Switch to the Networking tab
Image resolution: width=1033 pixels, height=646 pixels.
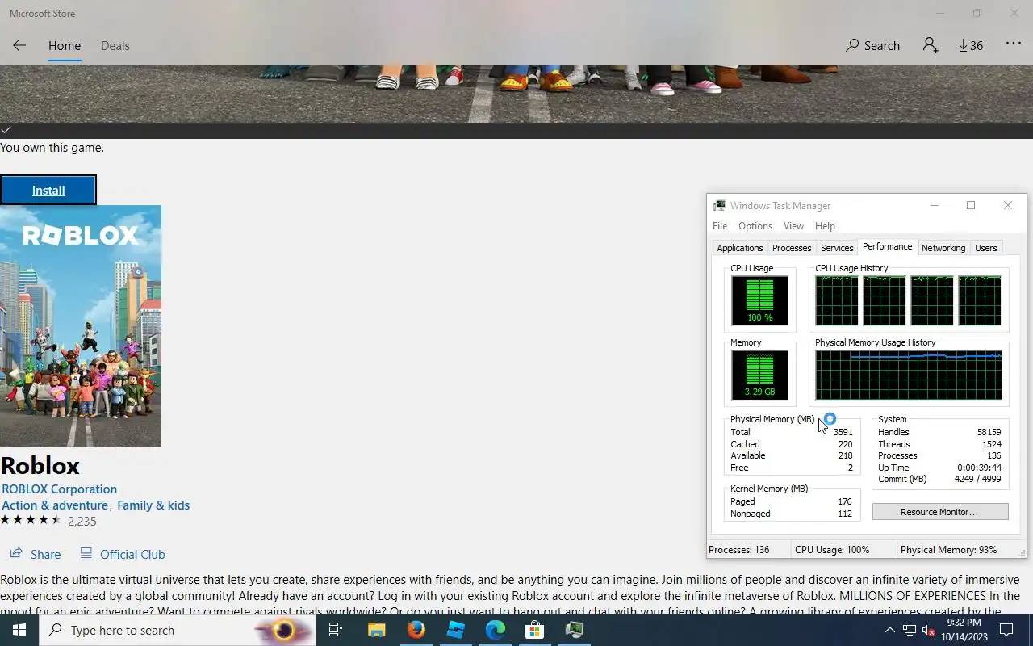(x=943, y=248)
